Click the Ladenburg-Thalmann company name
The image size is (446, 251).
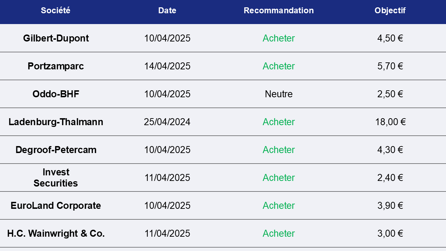point(56,122)
